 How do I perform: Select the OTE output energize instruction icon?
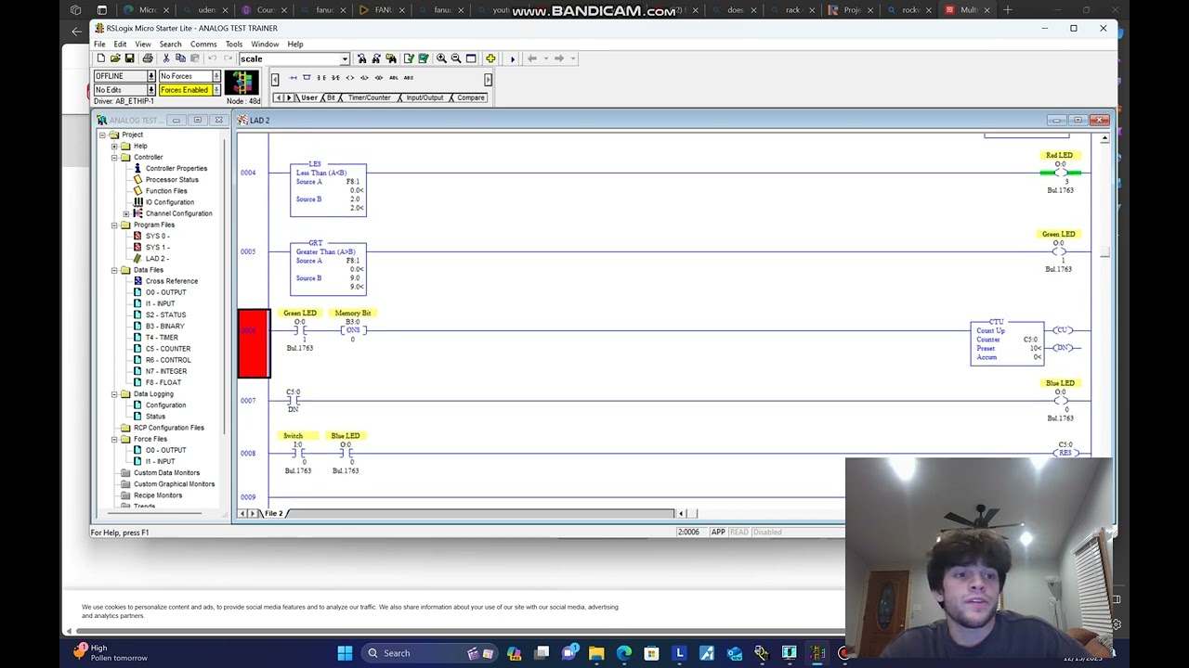[349, 78]
